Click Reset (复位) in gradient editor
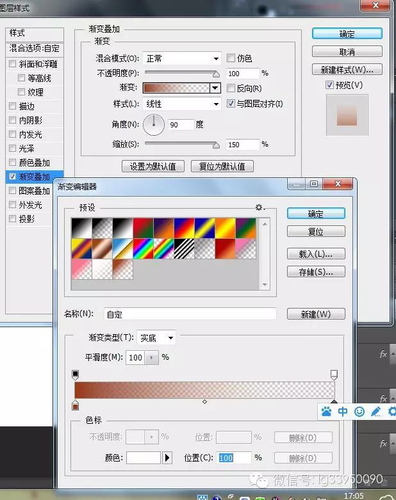The height and width of the screenshot is (500, 396). [316, 232]
